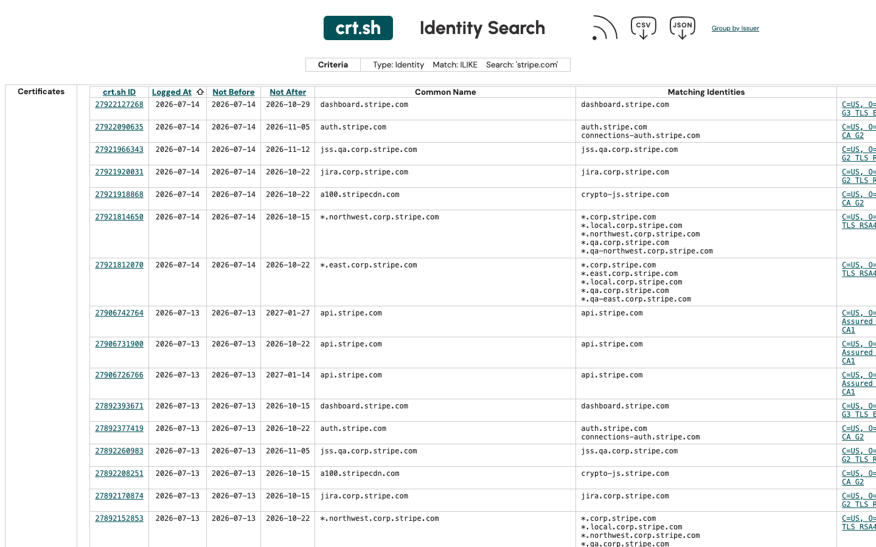Open certificate 27892377419
The width and height of the screenshot is (876, 547).
pyautogui.click(x=119, y=428)
